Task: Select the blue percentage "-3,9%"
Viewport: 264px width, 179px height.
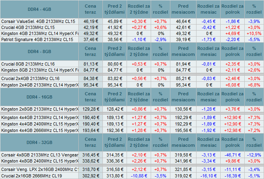Action: coord(254,21)
